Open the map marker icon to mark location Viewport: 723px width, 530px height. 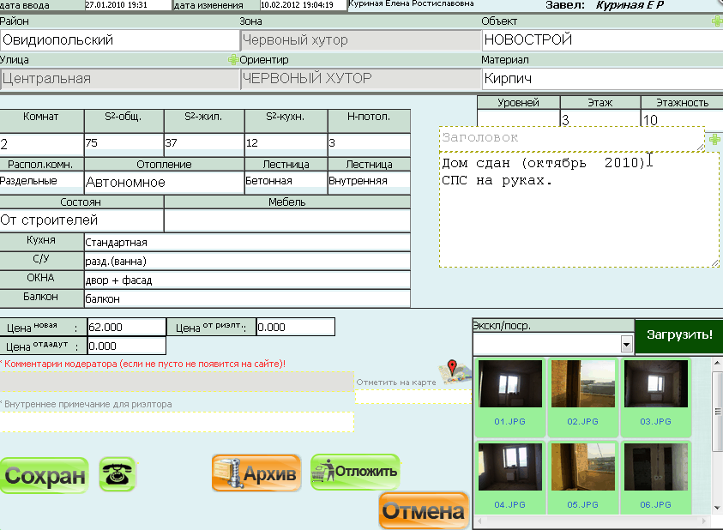(457, 371)
